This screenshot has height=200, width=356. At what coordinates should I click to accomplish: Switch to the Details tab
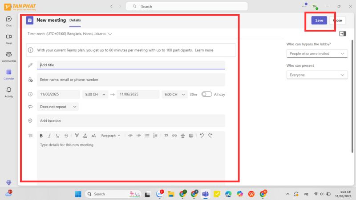[x=75, y=20]
